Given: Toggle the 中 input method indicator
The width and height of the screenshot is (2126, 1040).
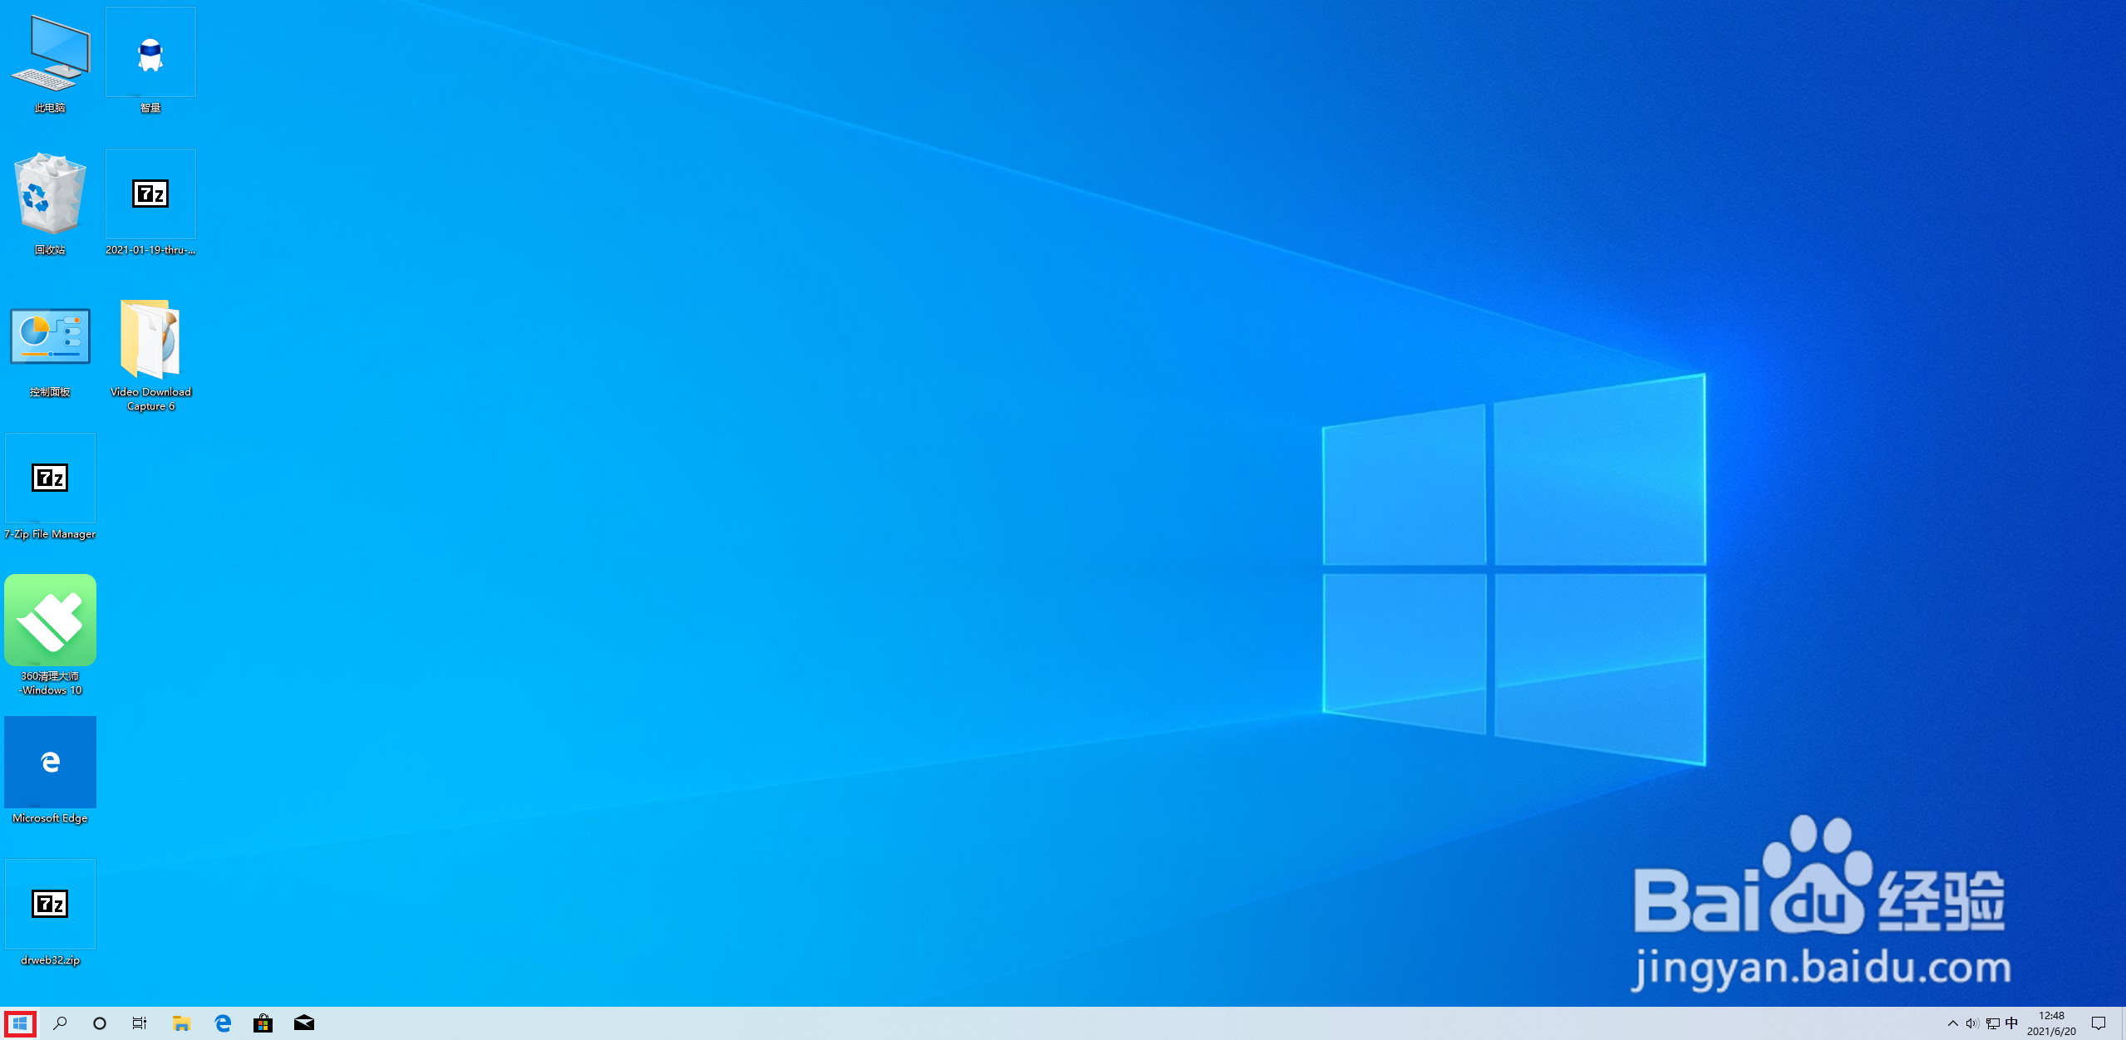Looking at the screenshot, I should 2011,1023.
